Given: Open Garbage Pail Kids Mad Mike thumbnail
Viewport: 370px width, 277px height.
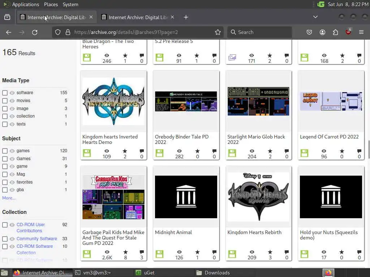Looking at the screenshot, I should pyautogui.click(x=113, y=197).
